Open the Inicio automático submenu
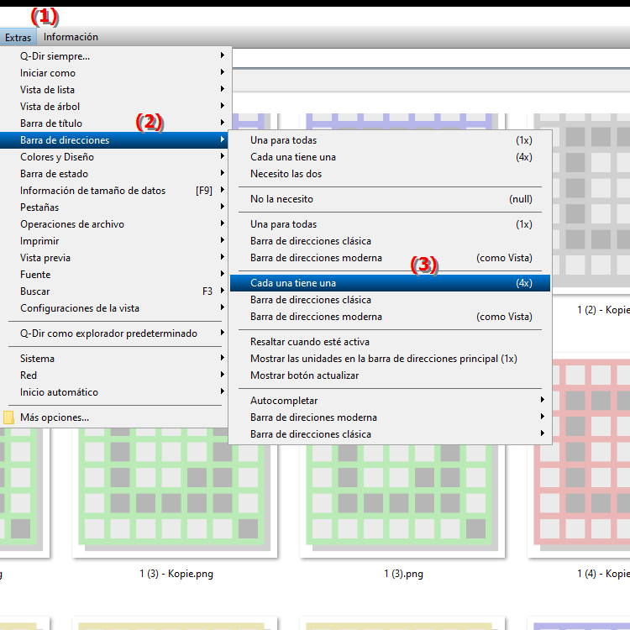This screenshot has height=630, width=630. coord(113,392)
